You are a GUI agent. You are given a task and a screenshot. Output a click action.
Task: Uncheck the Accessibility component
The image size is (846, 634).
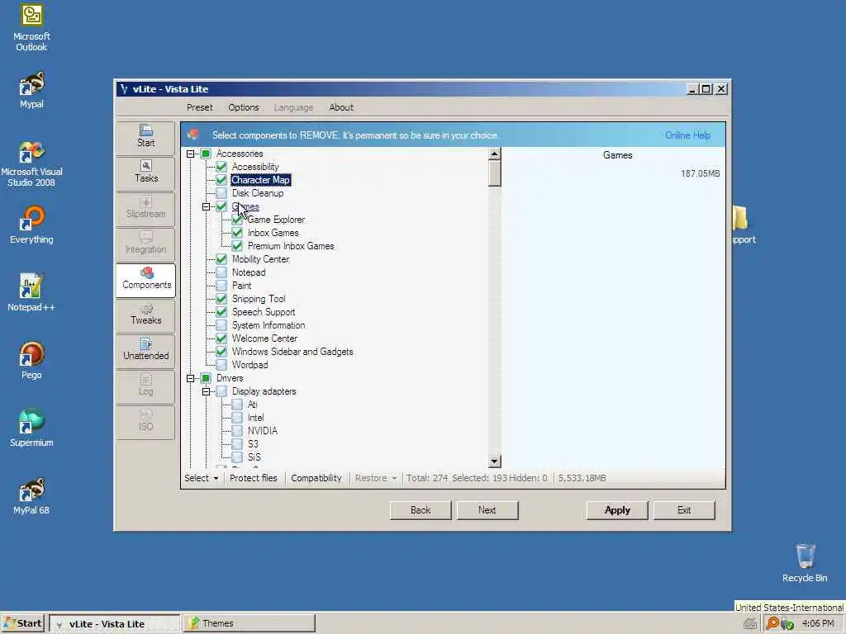(221, 167)
